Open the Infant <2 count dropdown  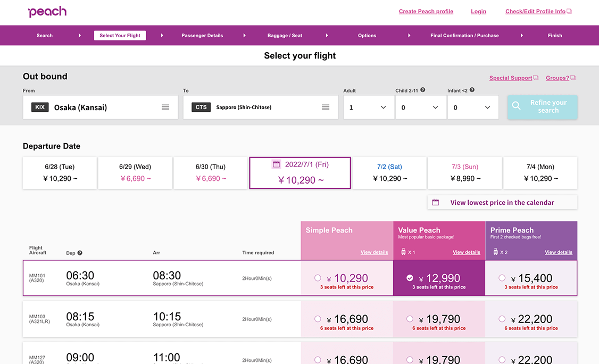coord(473,107)
